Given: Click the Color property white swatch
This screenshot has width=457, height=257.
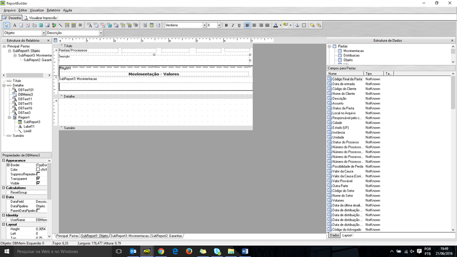Looking at the screenshot, I should click(38, 170).
